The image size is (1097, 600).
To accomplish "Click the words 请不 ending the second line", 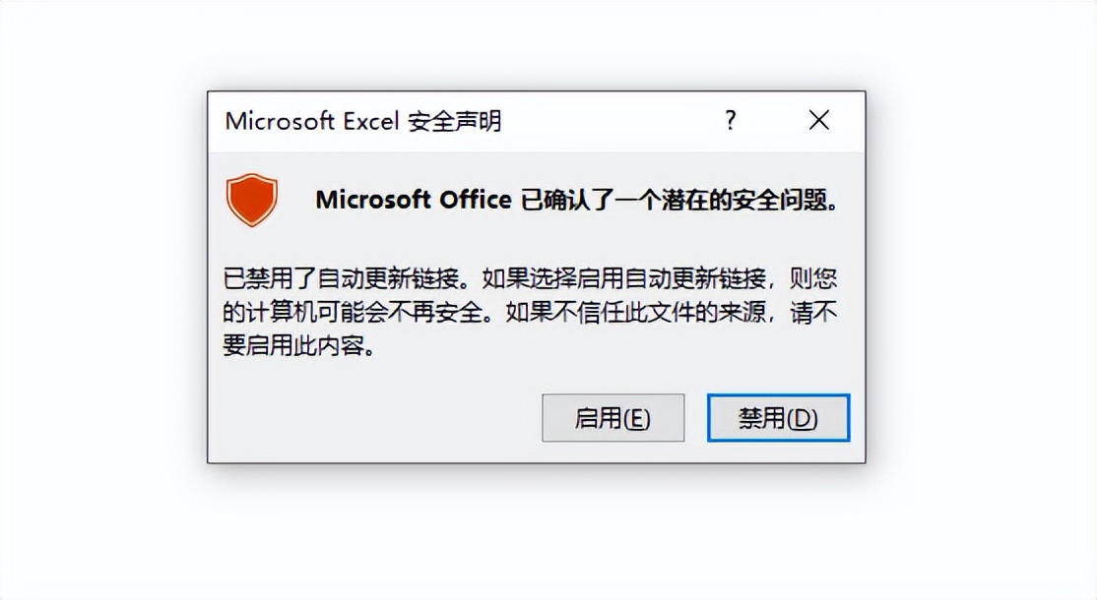I will [813, 312].
